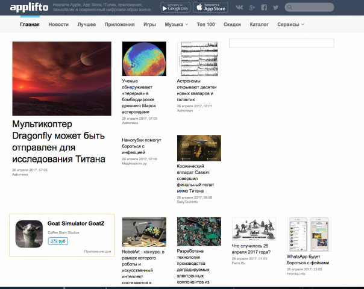The width and height of the screenshot is (364, 289).
Task: Open article about бомбардировке древнего Марса
Action: pos(139,96)
